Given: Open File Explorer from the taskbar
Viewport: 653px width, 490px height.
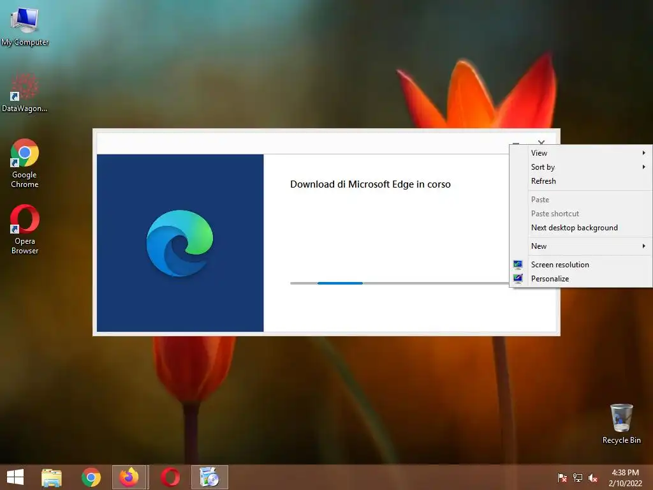Looking at the screenshot, I should (52, 477).
